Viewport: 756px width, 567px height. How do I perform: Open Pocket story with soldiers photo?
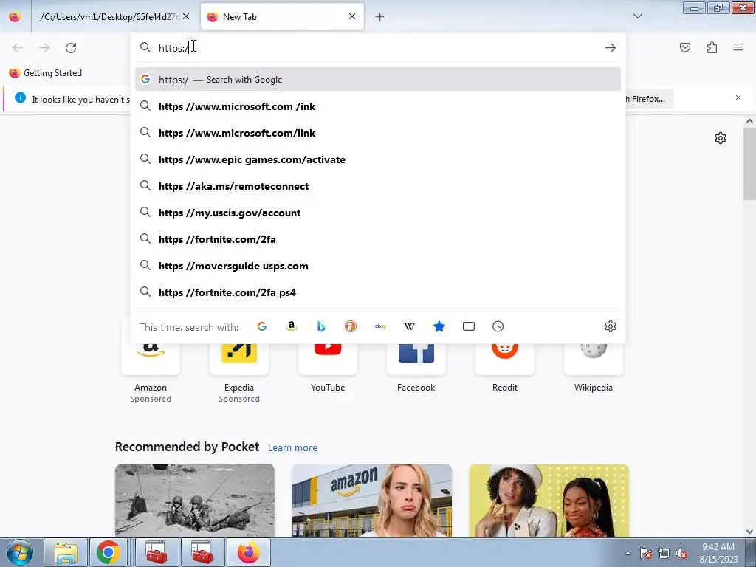195,501
